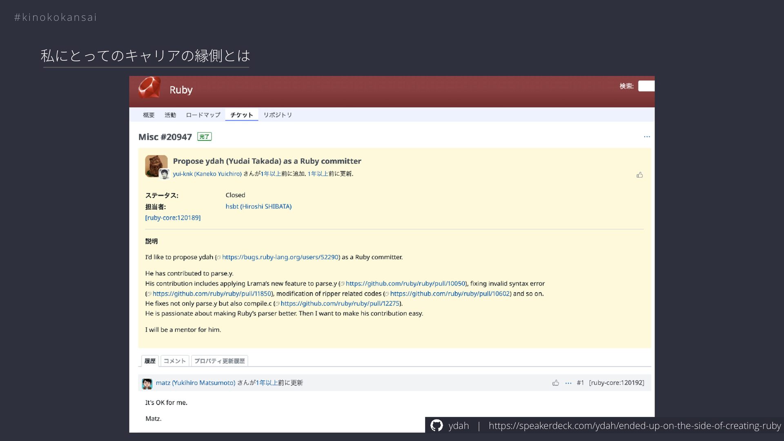Click the Ruby project title
The width and height of the screenshot is (784, 441).
[x=181, y=90]
